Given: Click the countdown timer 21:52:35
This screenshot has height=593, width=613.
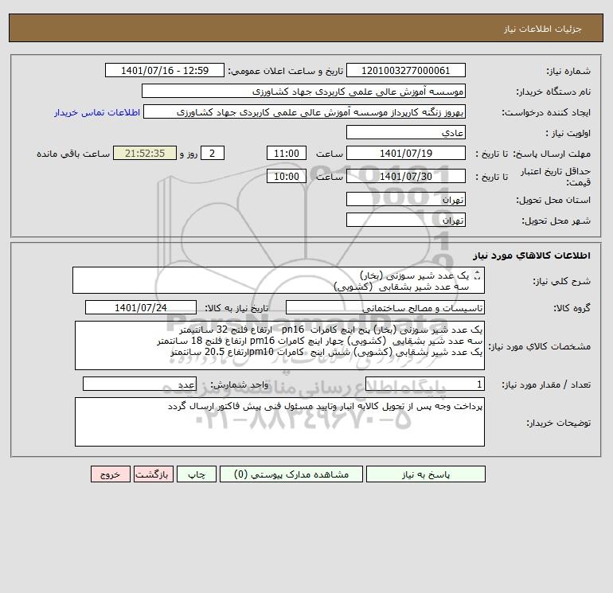Looking at the screenshot, I should click(x=145, y=154).
